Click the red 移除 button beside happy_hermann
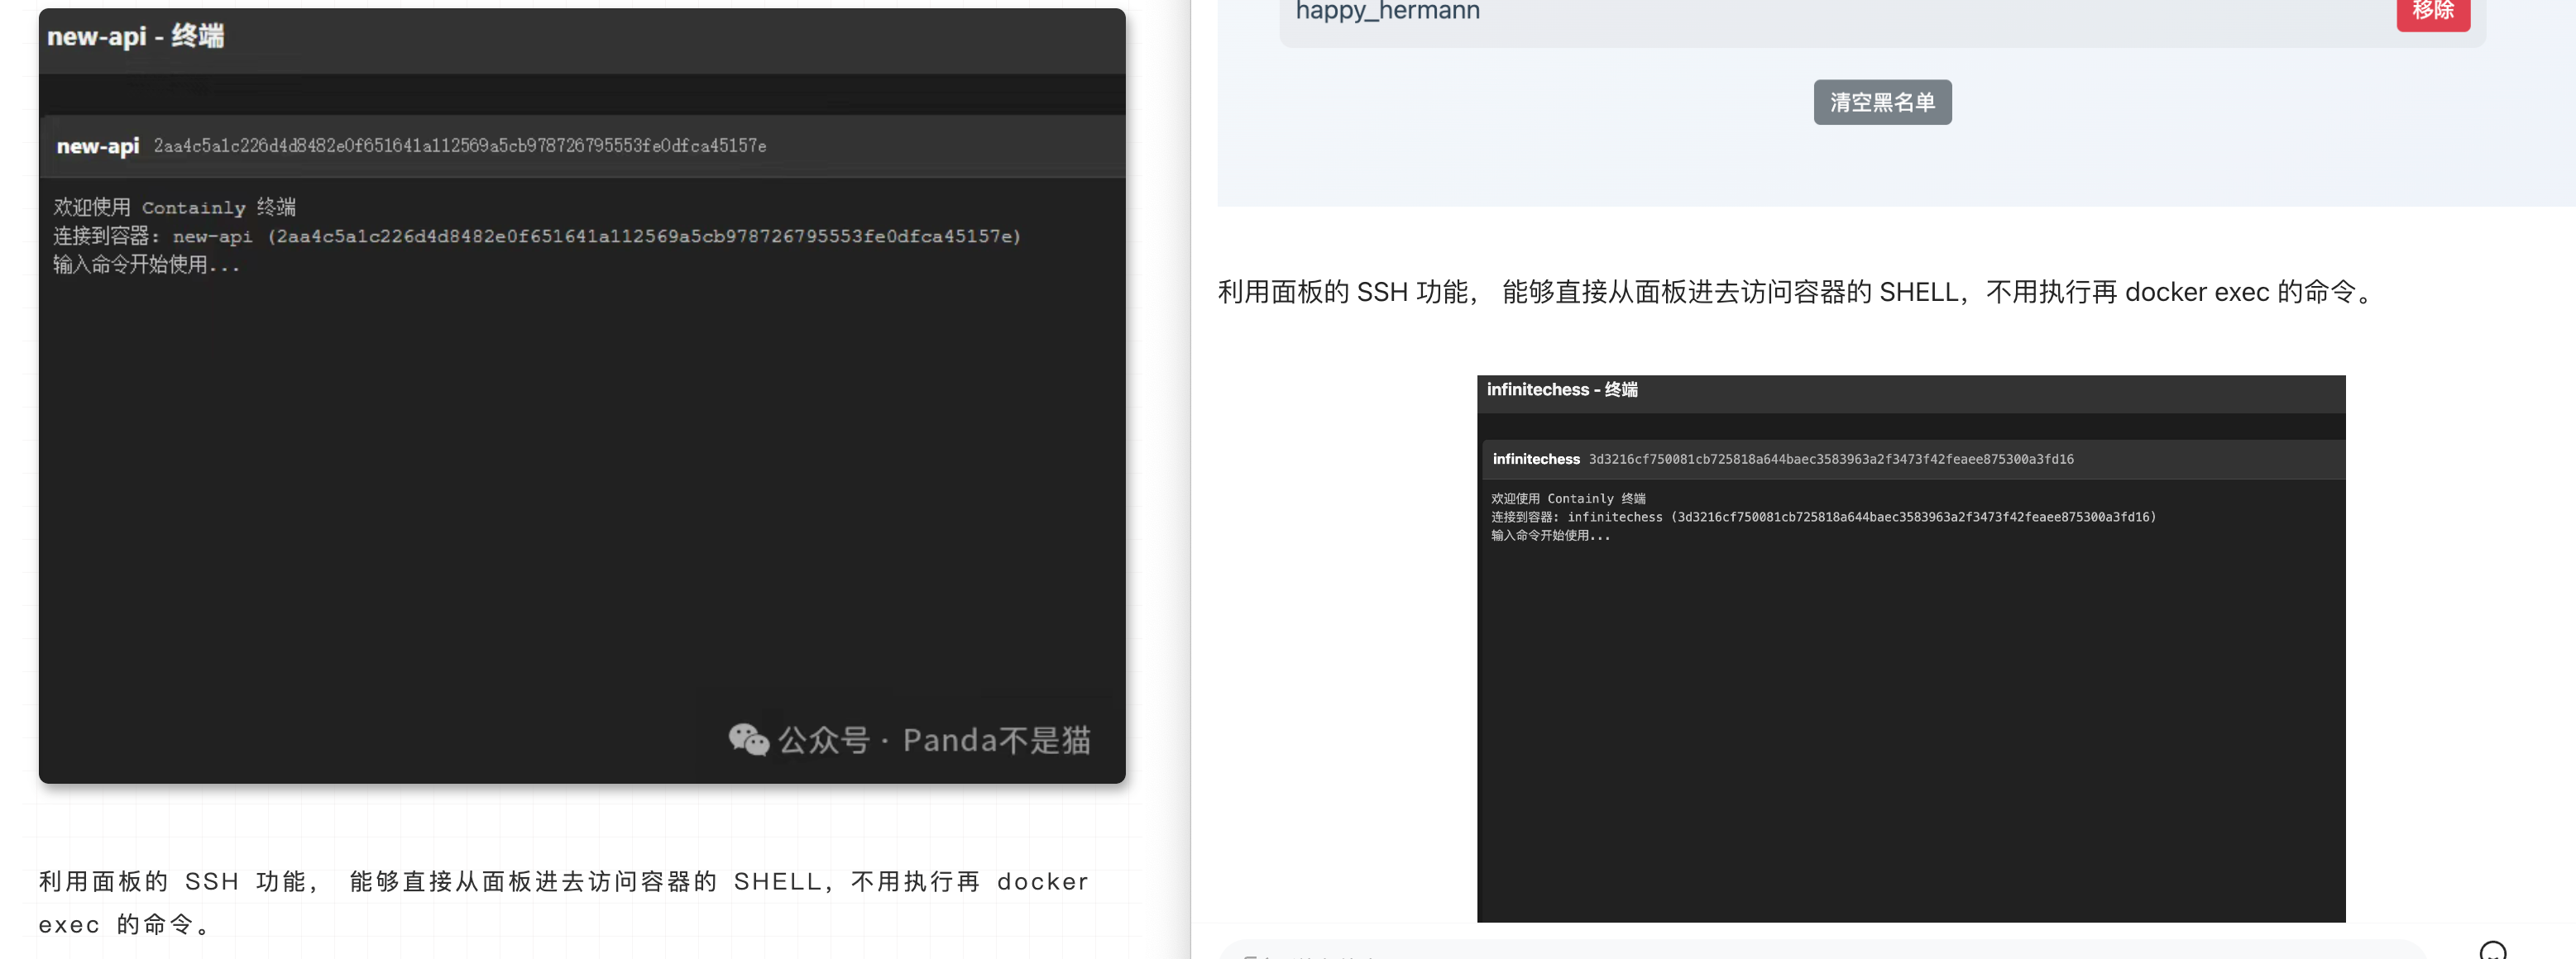 (2432, 12)
